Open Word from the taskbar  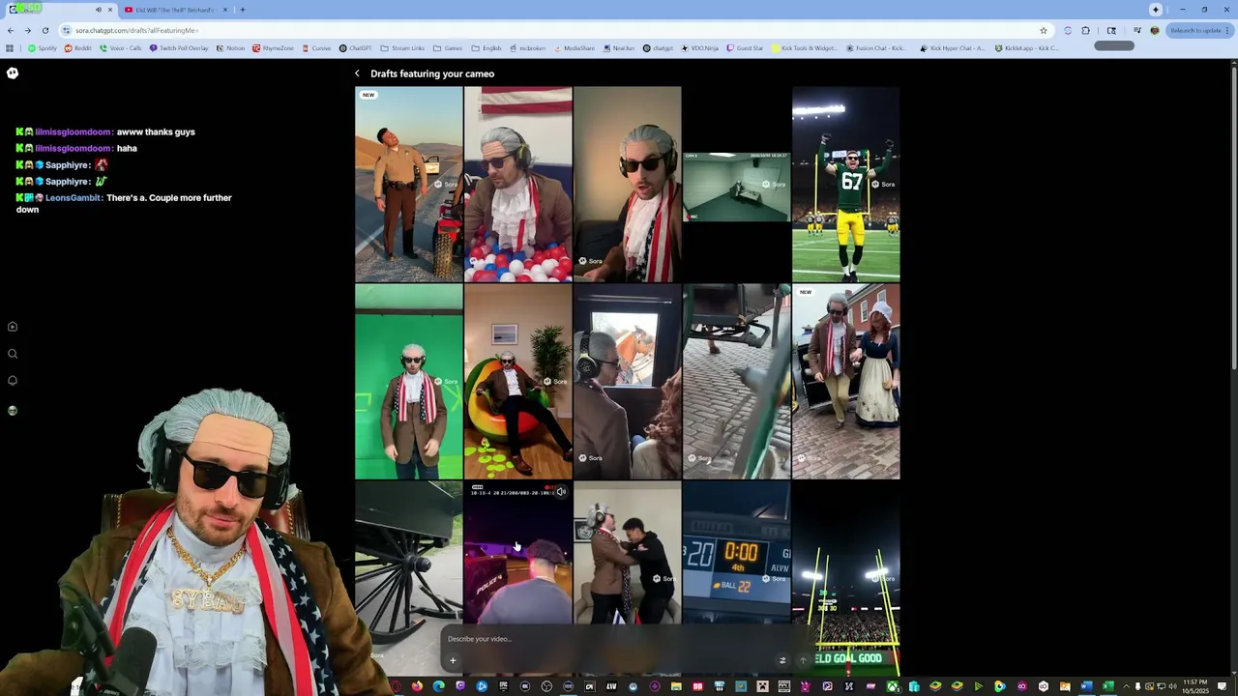pyautogui.click(x=1086, y=686)
